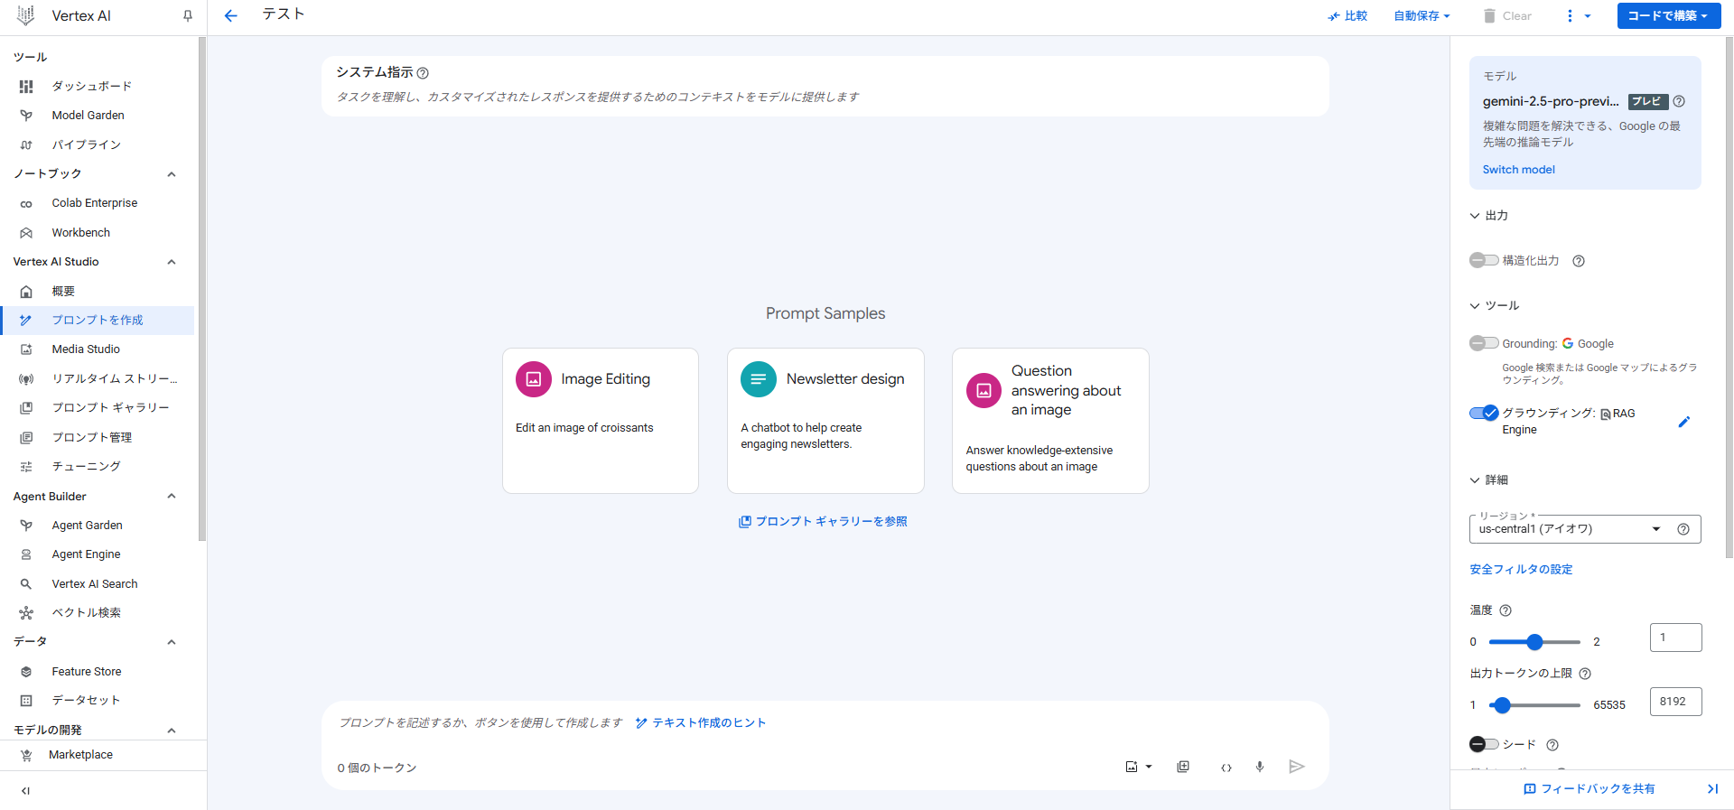
Task: Collapse the left navigation panel
Action: pos(25,791)
